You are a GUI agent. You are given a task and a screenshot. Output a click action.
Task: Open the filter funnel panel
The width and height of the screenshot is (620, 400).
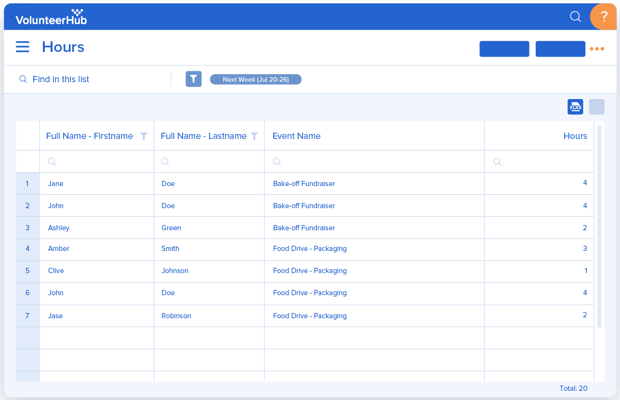193,79
